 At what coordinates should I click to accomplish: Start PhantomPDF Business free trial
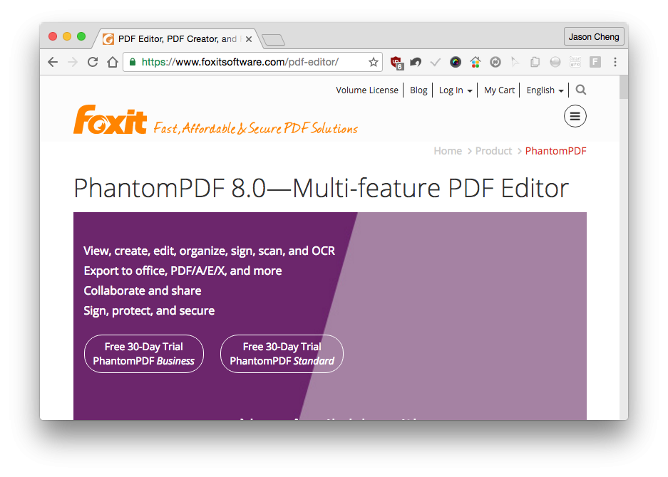[144, 354]
